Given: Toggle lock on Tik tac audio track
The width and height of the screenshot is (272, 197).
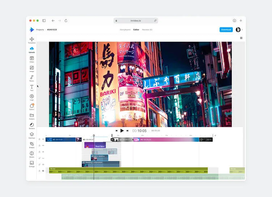Looking at the screenshot, I should tap(39, 171).
